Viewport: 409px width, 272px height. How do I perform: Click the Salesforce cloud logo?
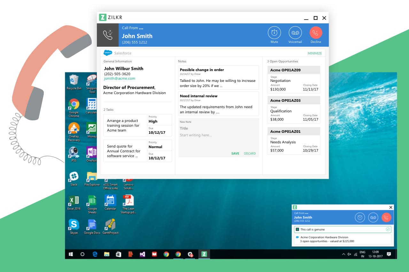tap(108, 53)
